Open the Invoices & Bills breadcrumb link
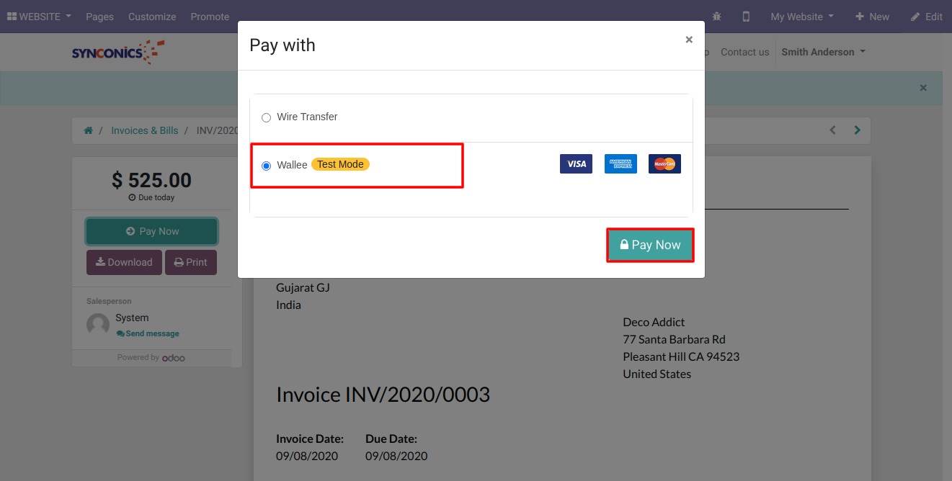The image size is (952, 481). 144,130
